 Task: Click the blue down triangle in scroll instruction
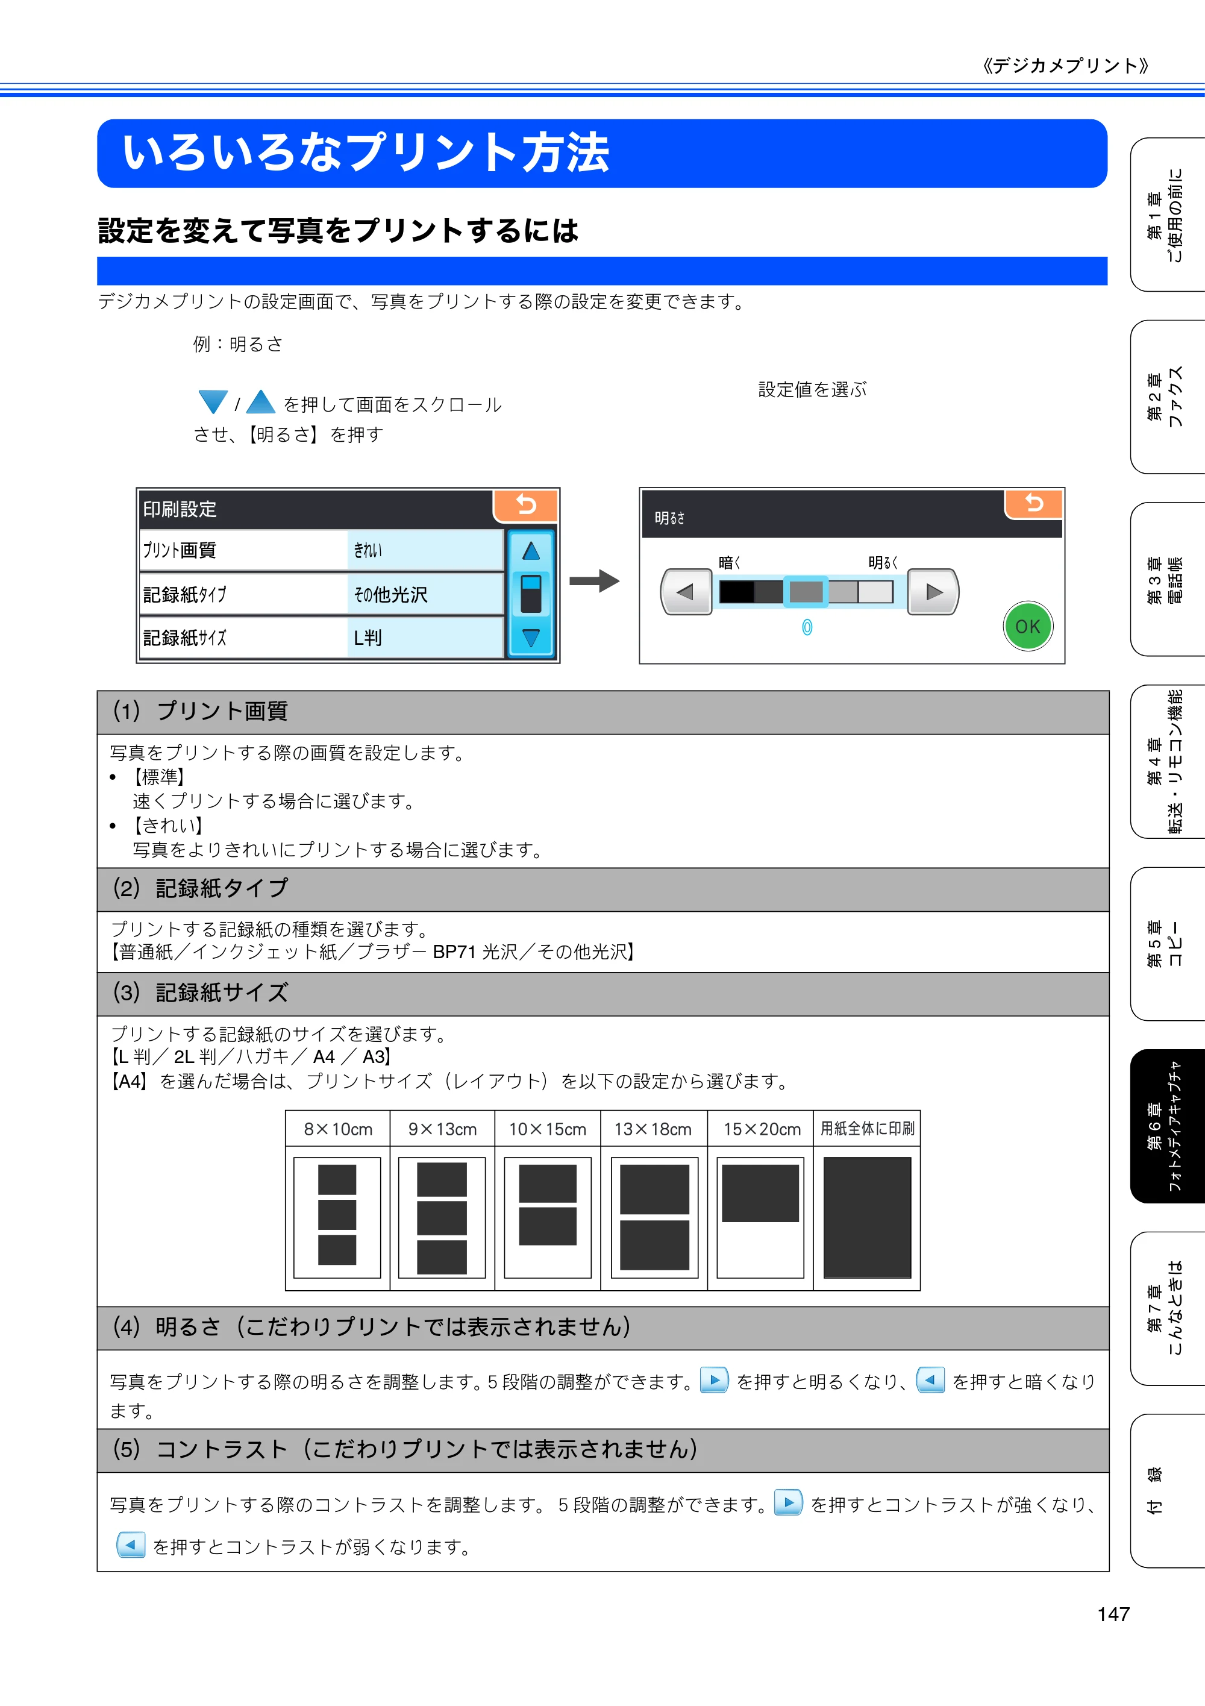coord(213,402)
